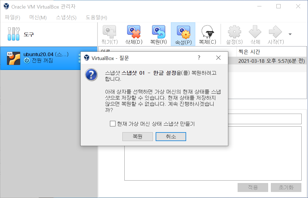Open the Snapshot (스냅샷(S)) menu
The height and width of the screenshot is (198, 308).
pos(66,17)
